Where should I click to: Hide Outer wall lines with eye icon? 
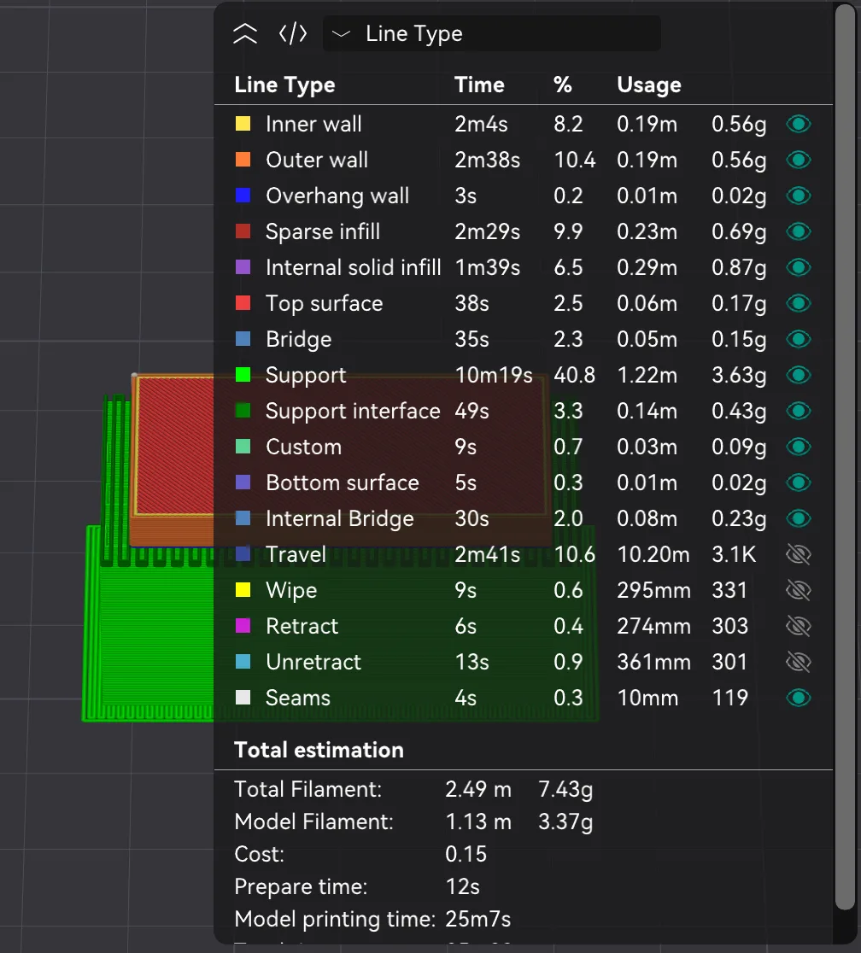click(x=799, y=160)
